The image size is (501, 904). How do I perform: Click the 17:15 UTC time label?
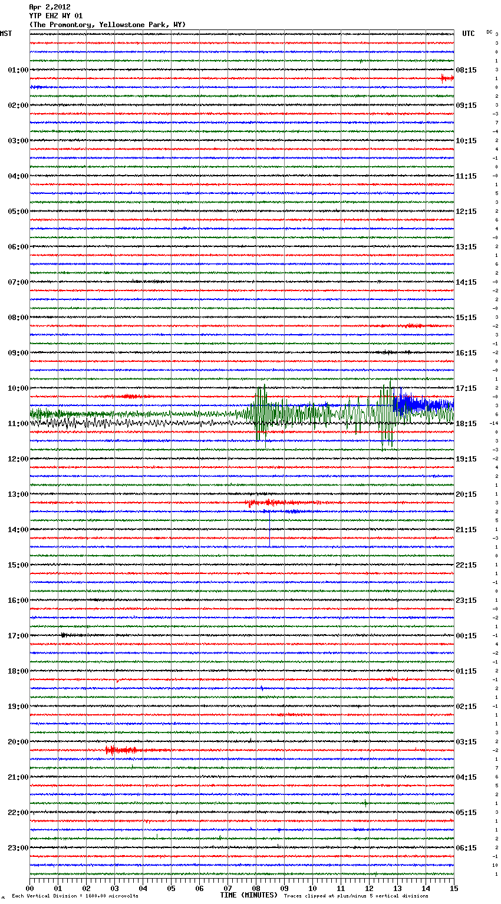466,388
